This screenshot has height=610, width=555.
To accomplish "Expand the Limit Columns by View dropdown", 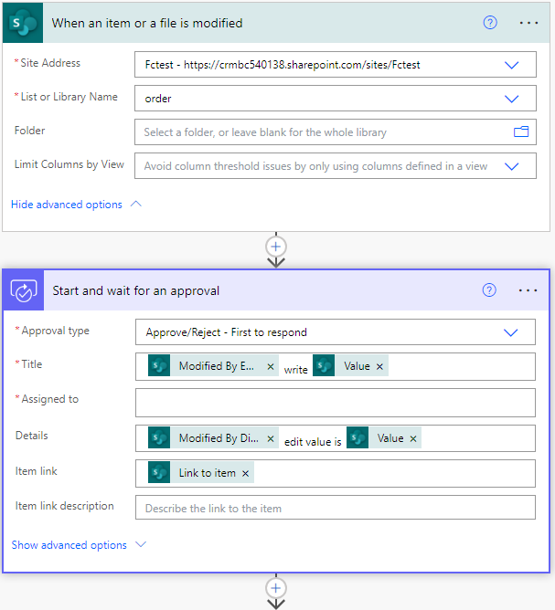I will pos(511,166).
